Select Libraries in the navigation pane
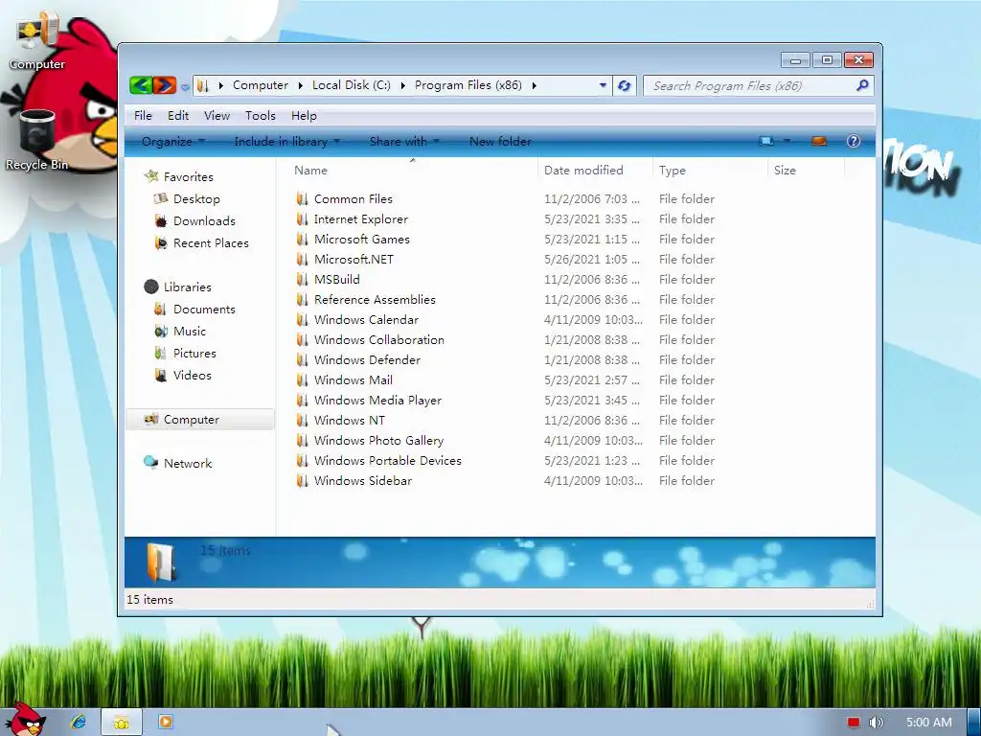The width and height of the screenshot is (981, 736). (x=187, y=287)
